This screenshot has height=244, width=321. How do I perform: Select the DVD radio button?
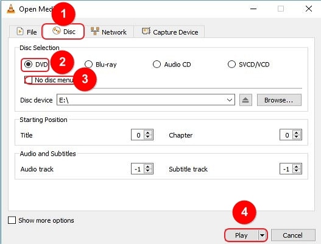pos(28,65)
